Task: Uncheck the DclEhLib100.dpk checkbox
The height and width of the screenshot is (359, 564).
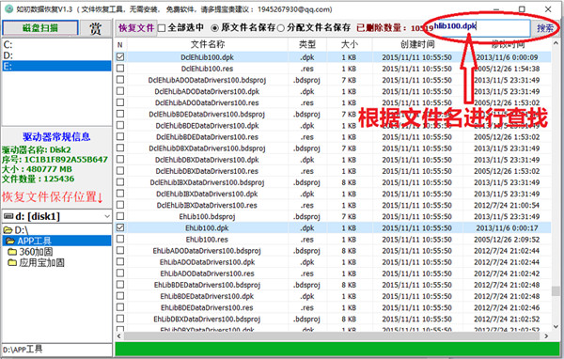Action: [x=120, y=56]
